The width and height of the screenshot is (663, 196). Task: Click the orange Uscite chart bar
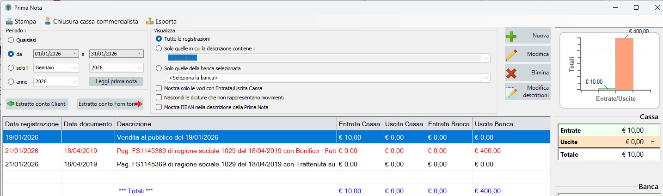[624, 64]
